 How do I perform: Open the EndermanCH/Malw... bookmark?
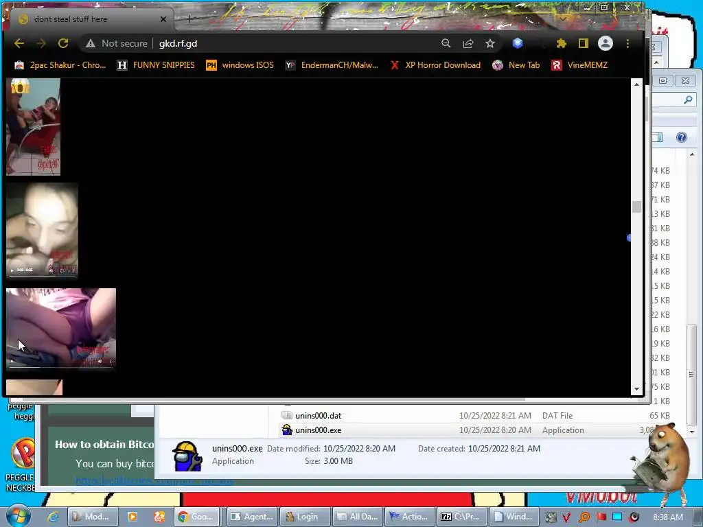(x=332, y=65)
